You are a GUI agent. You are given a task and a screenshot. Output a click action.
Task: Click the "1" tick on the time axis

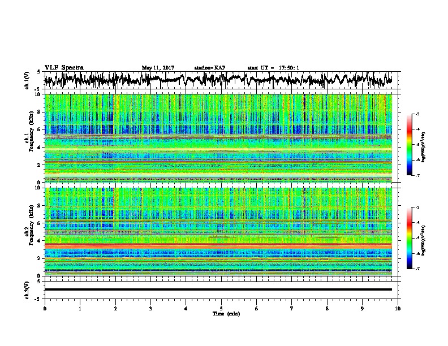point(80,309)
